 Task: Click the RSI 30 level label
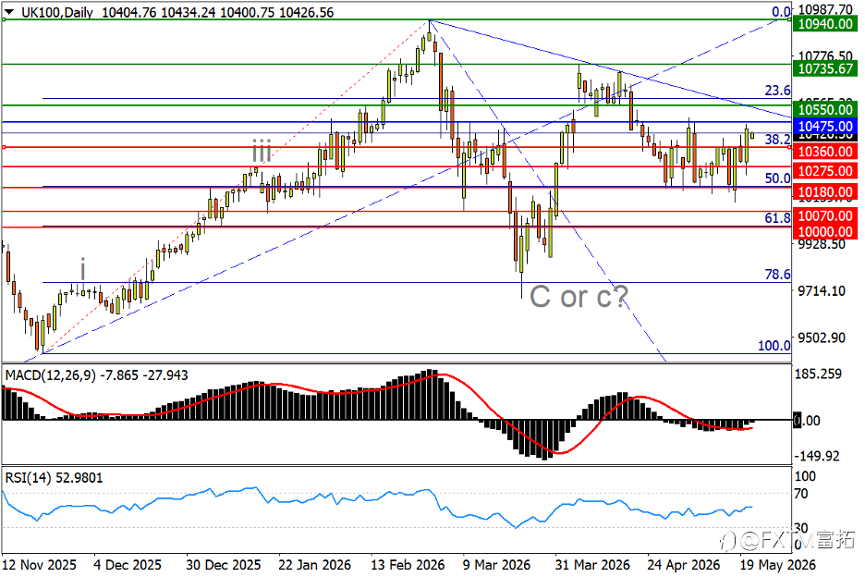[x=801, y=528]
